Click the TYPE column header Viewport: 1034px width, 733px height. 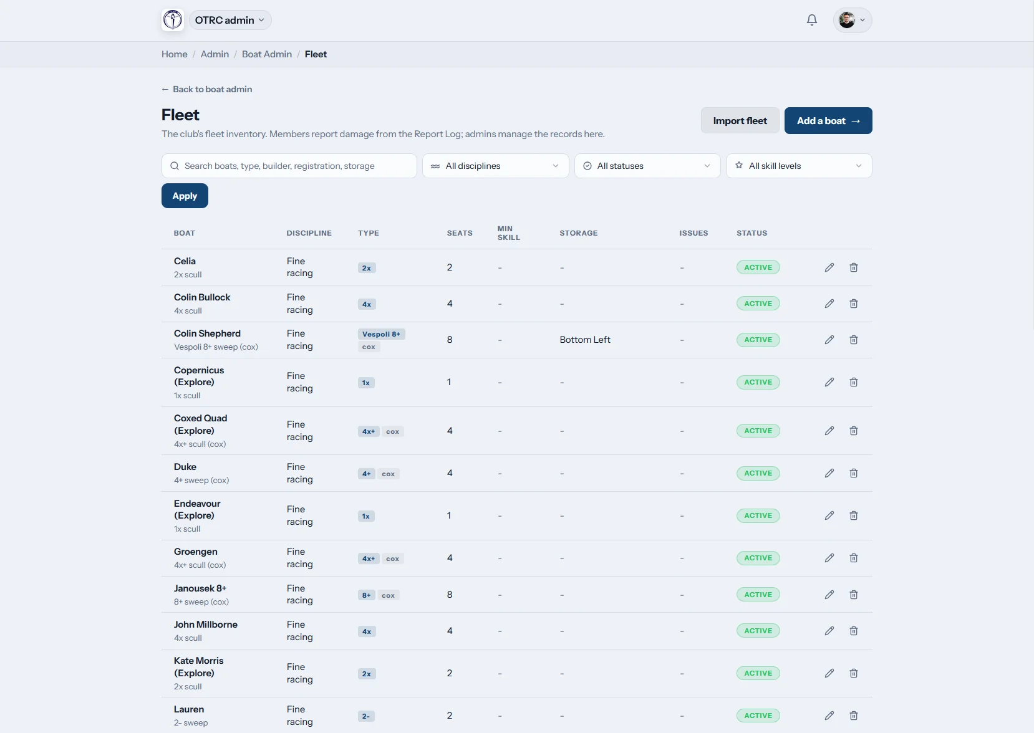click(369, 233)
